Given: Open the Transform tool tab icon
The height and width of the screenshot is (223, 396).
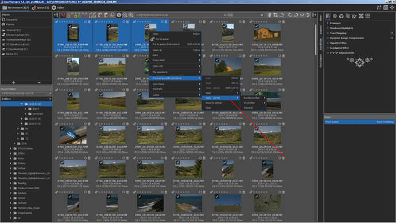Looking at the screenshot, I should click(x=354, y=16).
